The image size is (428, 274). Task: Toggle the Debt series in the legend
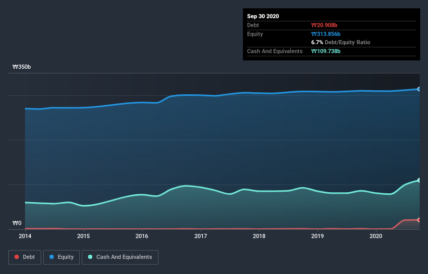click(25, 257)
